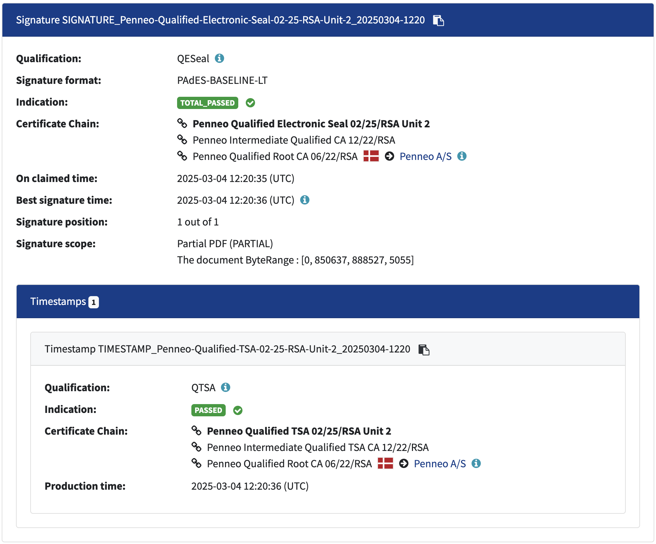The width and height of the screenshot is (656, 544).
Task: Show info beside timestamp Penneo A/S link
Action: click(x=476, y=464)
